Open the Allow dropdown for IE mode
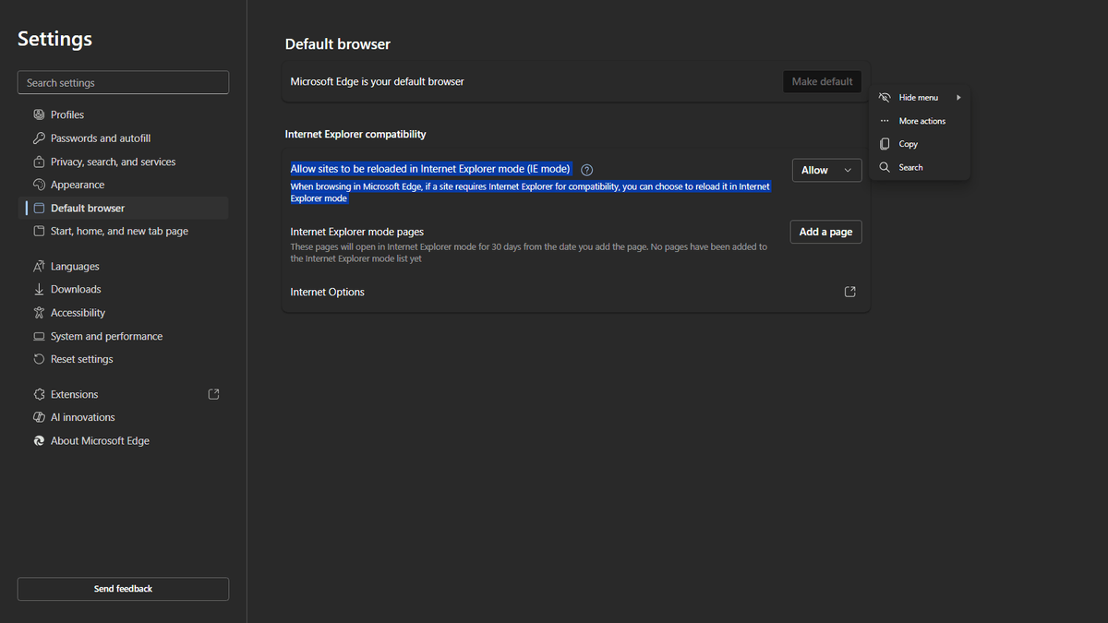Screen dimensions: 1108x623 click(x=826, y=170)
